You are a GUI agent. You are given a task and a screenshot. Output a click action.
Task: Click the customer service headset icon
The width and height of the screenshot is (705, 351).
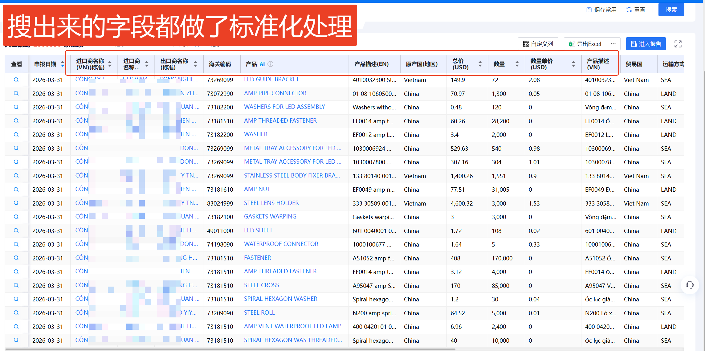(x=690, y=285)
